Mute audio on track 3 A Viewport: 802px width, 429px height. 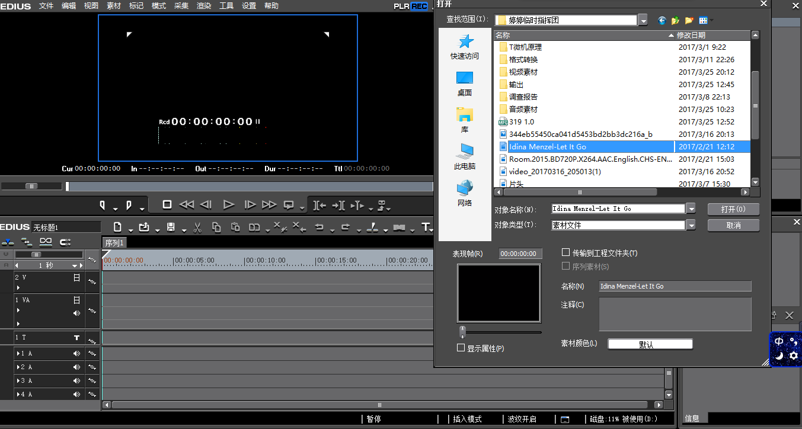click(76, 380)
